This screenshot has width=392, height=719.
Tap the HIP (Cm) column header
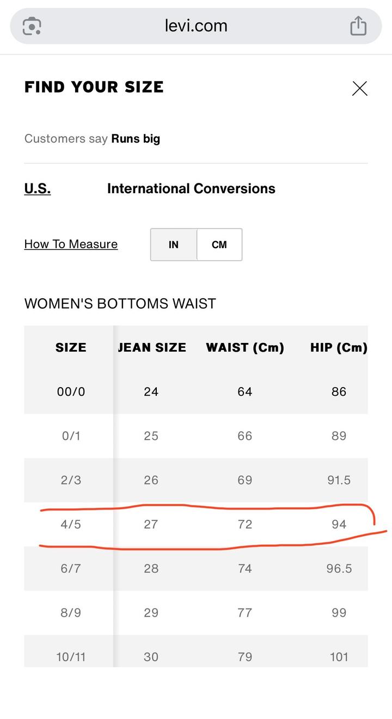(x=339, y=347)
